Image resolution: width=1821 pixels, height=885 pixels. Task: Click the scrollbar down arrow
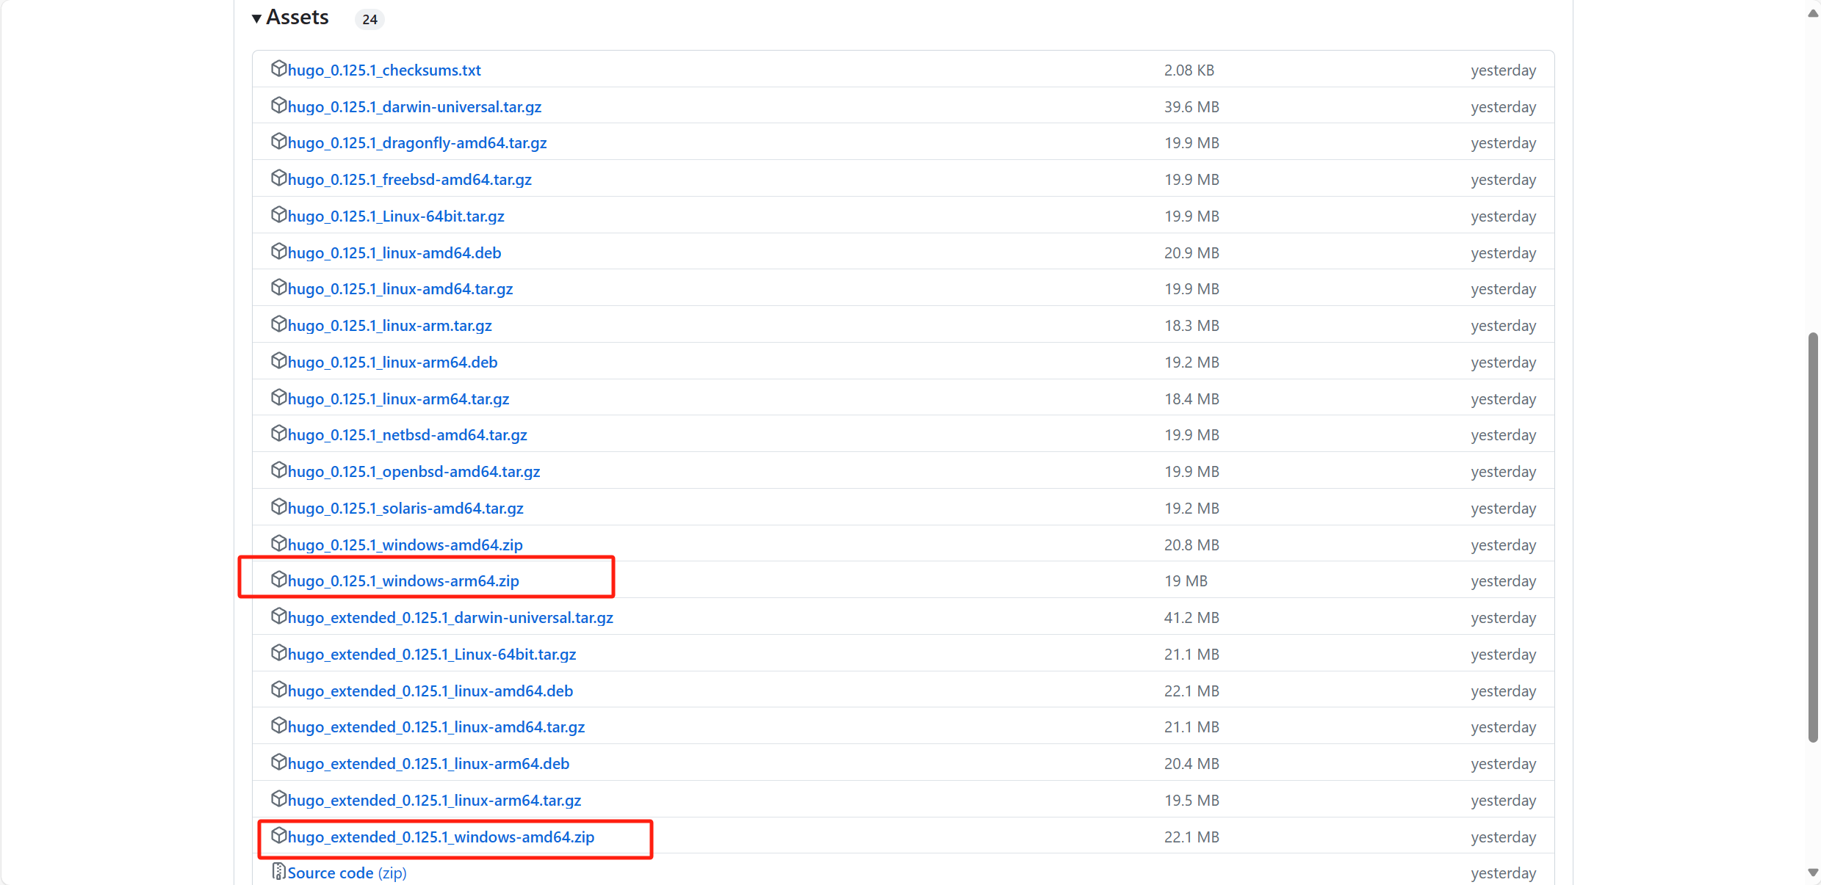(x=1813, y=873)
